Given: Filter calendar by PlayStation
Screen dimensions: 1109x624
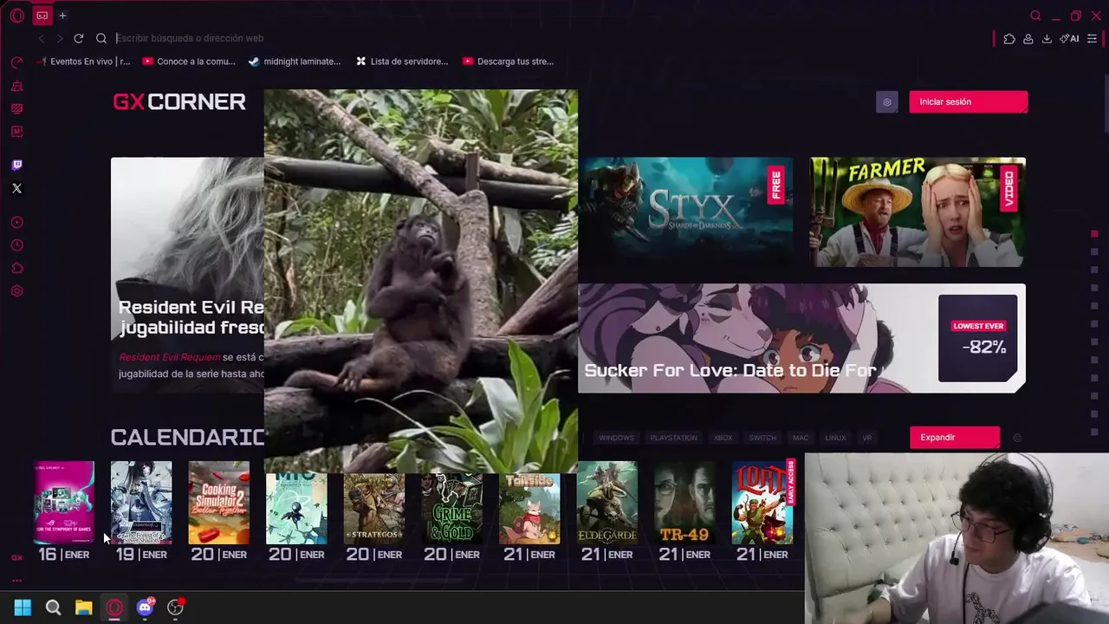Looking at the screenshot, I should click(x=673, y=438).
